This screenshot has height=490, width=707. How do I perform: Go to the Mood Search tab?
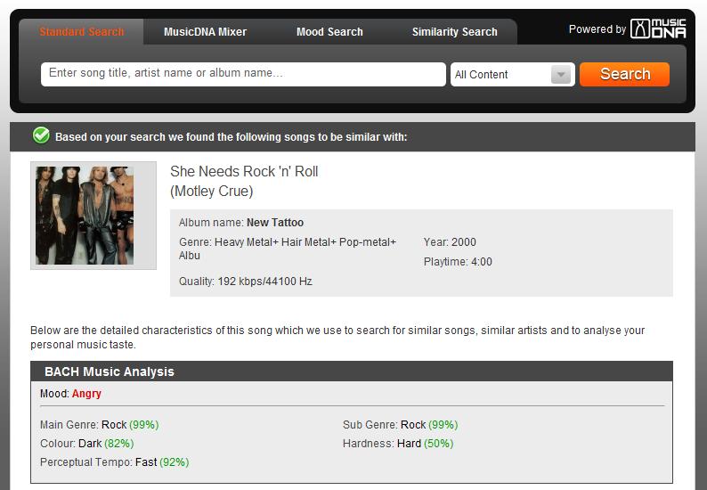[x=329, y=31]
